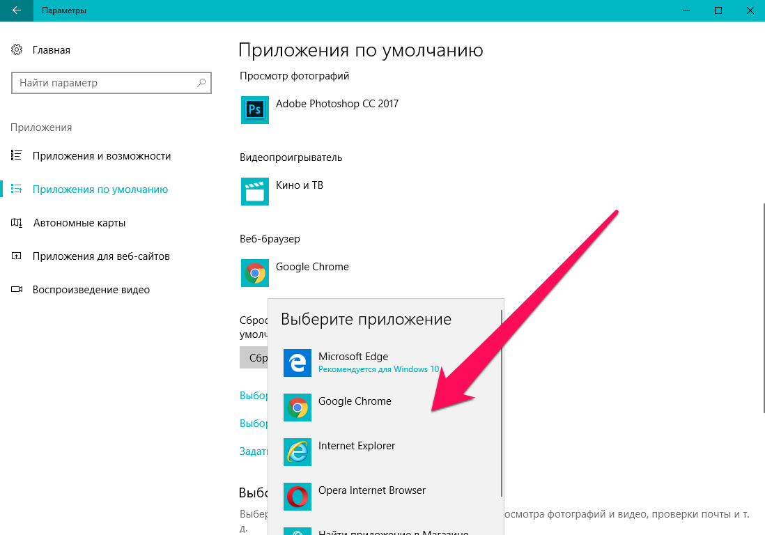Click the Задать link behind popup
The height and width of the screenshot is (535, 765).
[254, 451]
